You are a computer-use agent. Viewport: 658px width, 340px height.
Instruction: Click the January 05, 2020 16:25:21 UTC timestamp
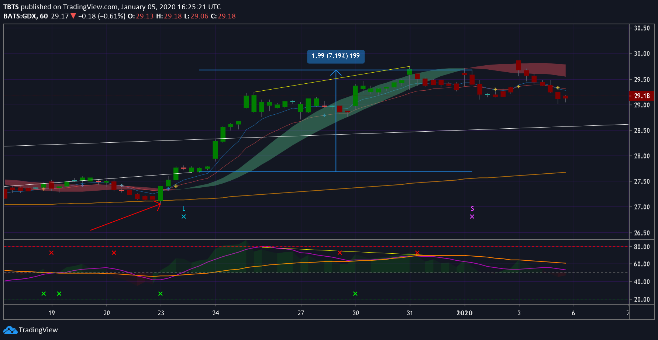pos(171,7)
